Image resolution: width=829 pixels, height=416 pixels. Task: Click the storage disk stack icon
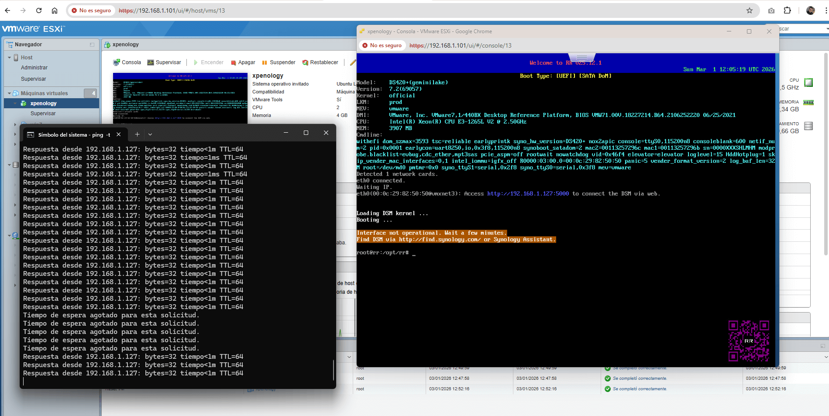pyautogui.click(x=808, y=126)
